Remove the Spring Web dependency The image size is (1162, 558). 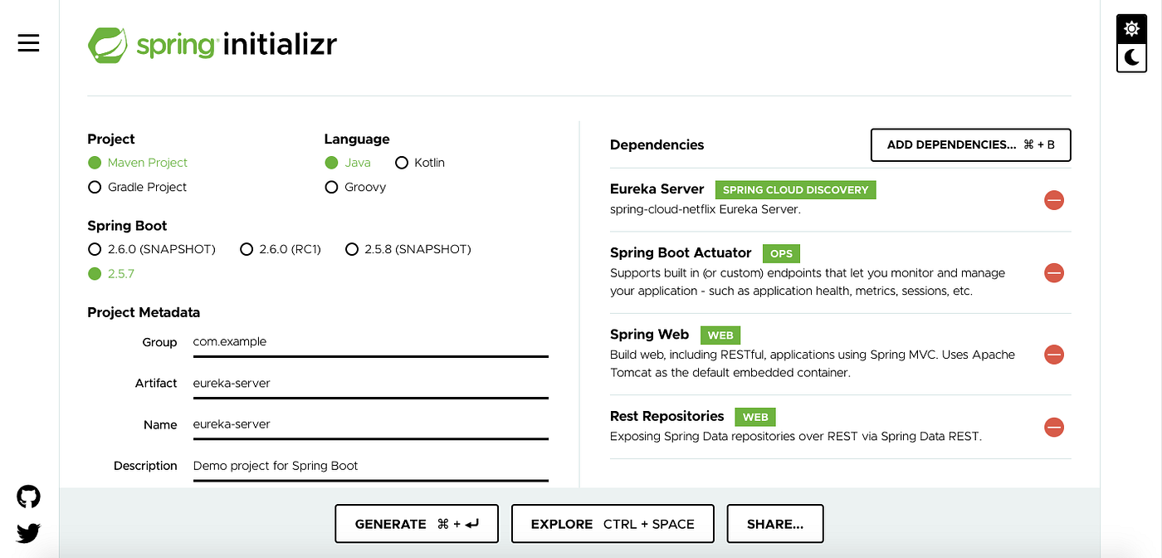(x=1053, y=355)
